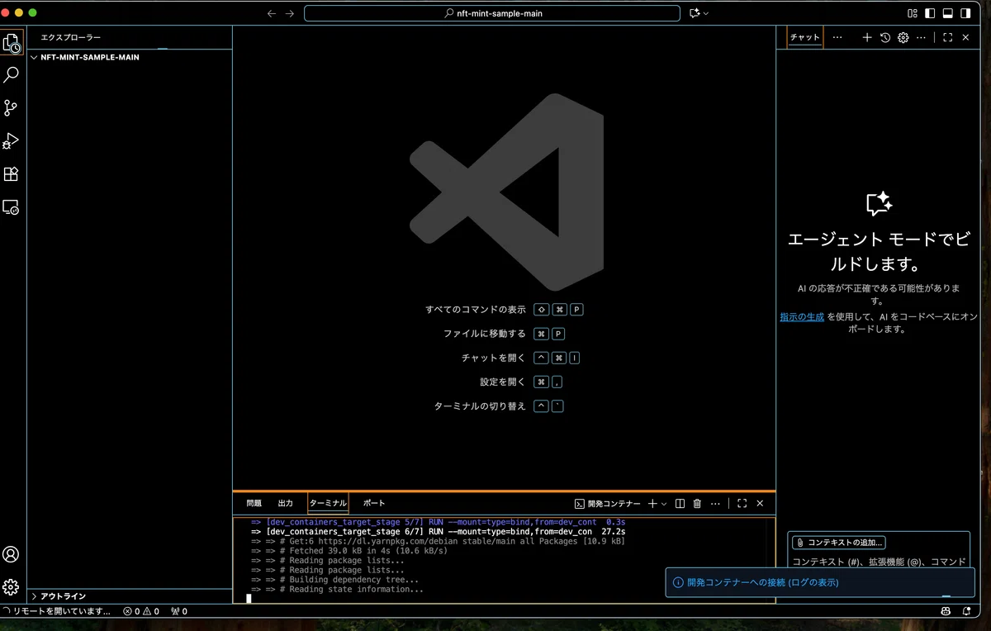Go forward with the right arrow

290,13
